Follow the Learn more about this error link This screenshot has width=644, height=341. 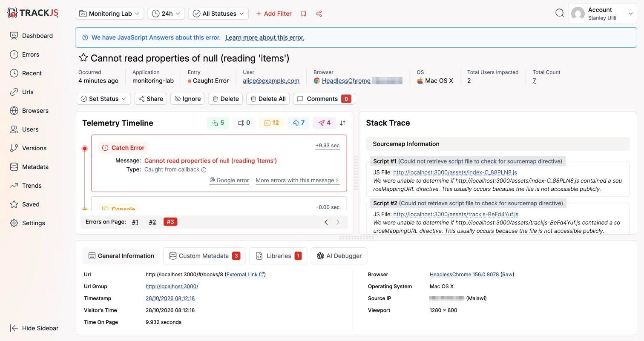point(265,37)
